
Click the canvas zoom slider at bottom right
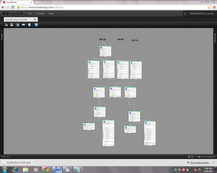(x=207, y=157)
